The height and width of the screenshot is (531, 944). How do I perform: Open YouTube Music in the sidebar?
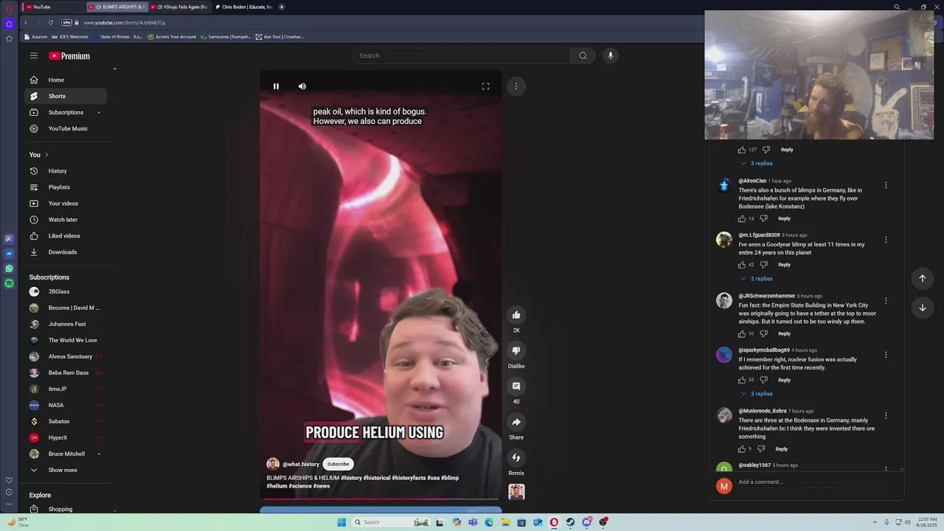pyautogui.click(x=66, y=128)
